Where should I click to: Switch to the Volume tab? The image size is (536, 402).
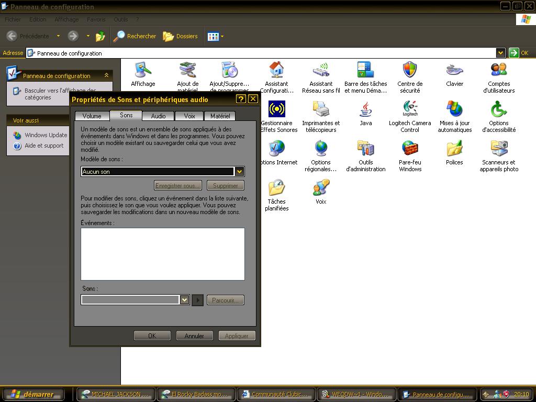[92, 116]
